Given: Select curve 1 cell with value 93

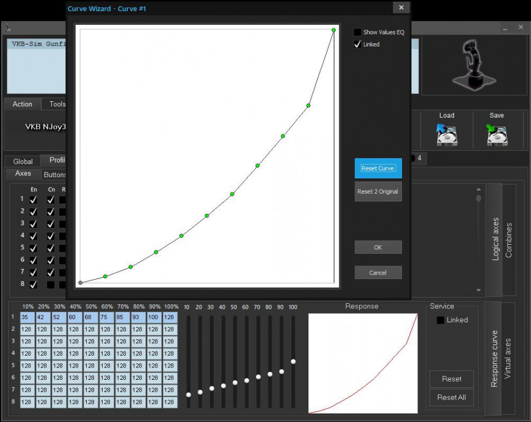Looking at the screenshot, I should (139, 317).
